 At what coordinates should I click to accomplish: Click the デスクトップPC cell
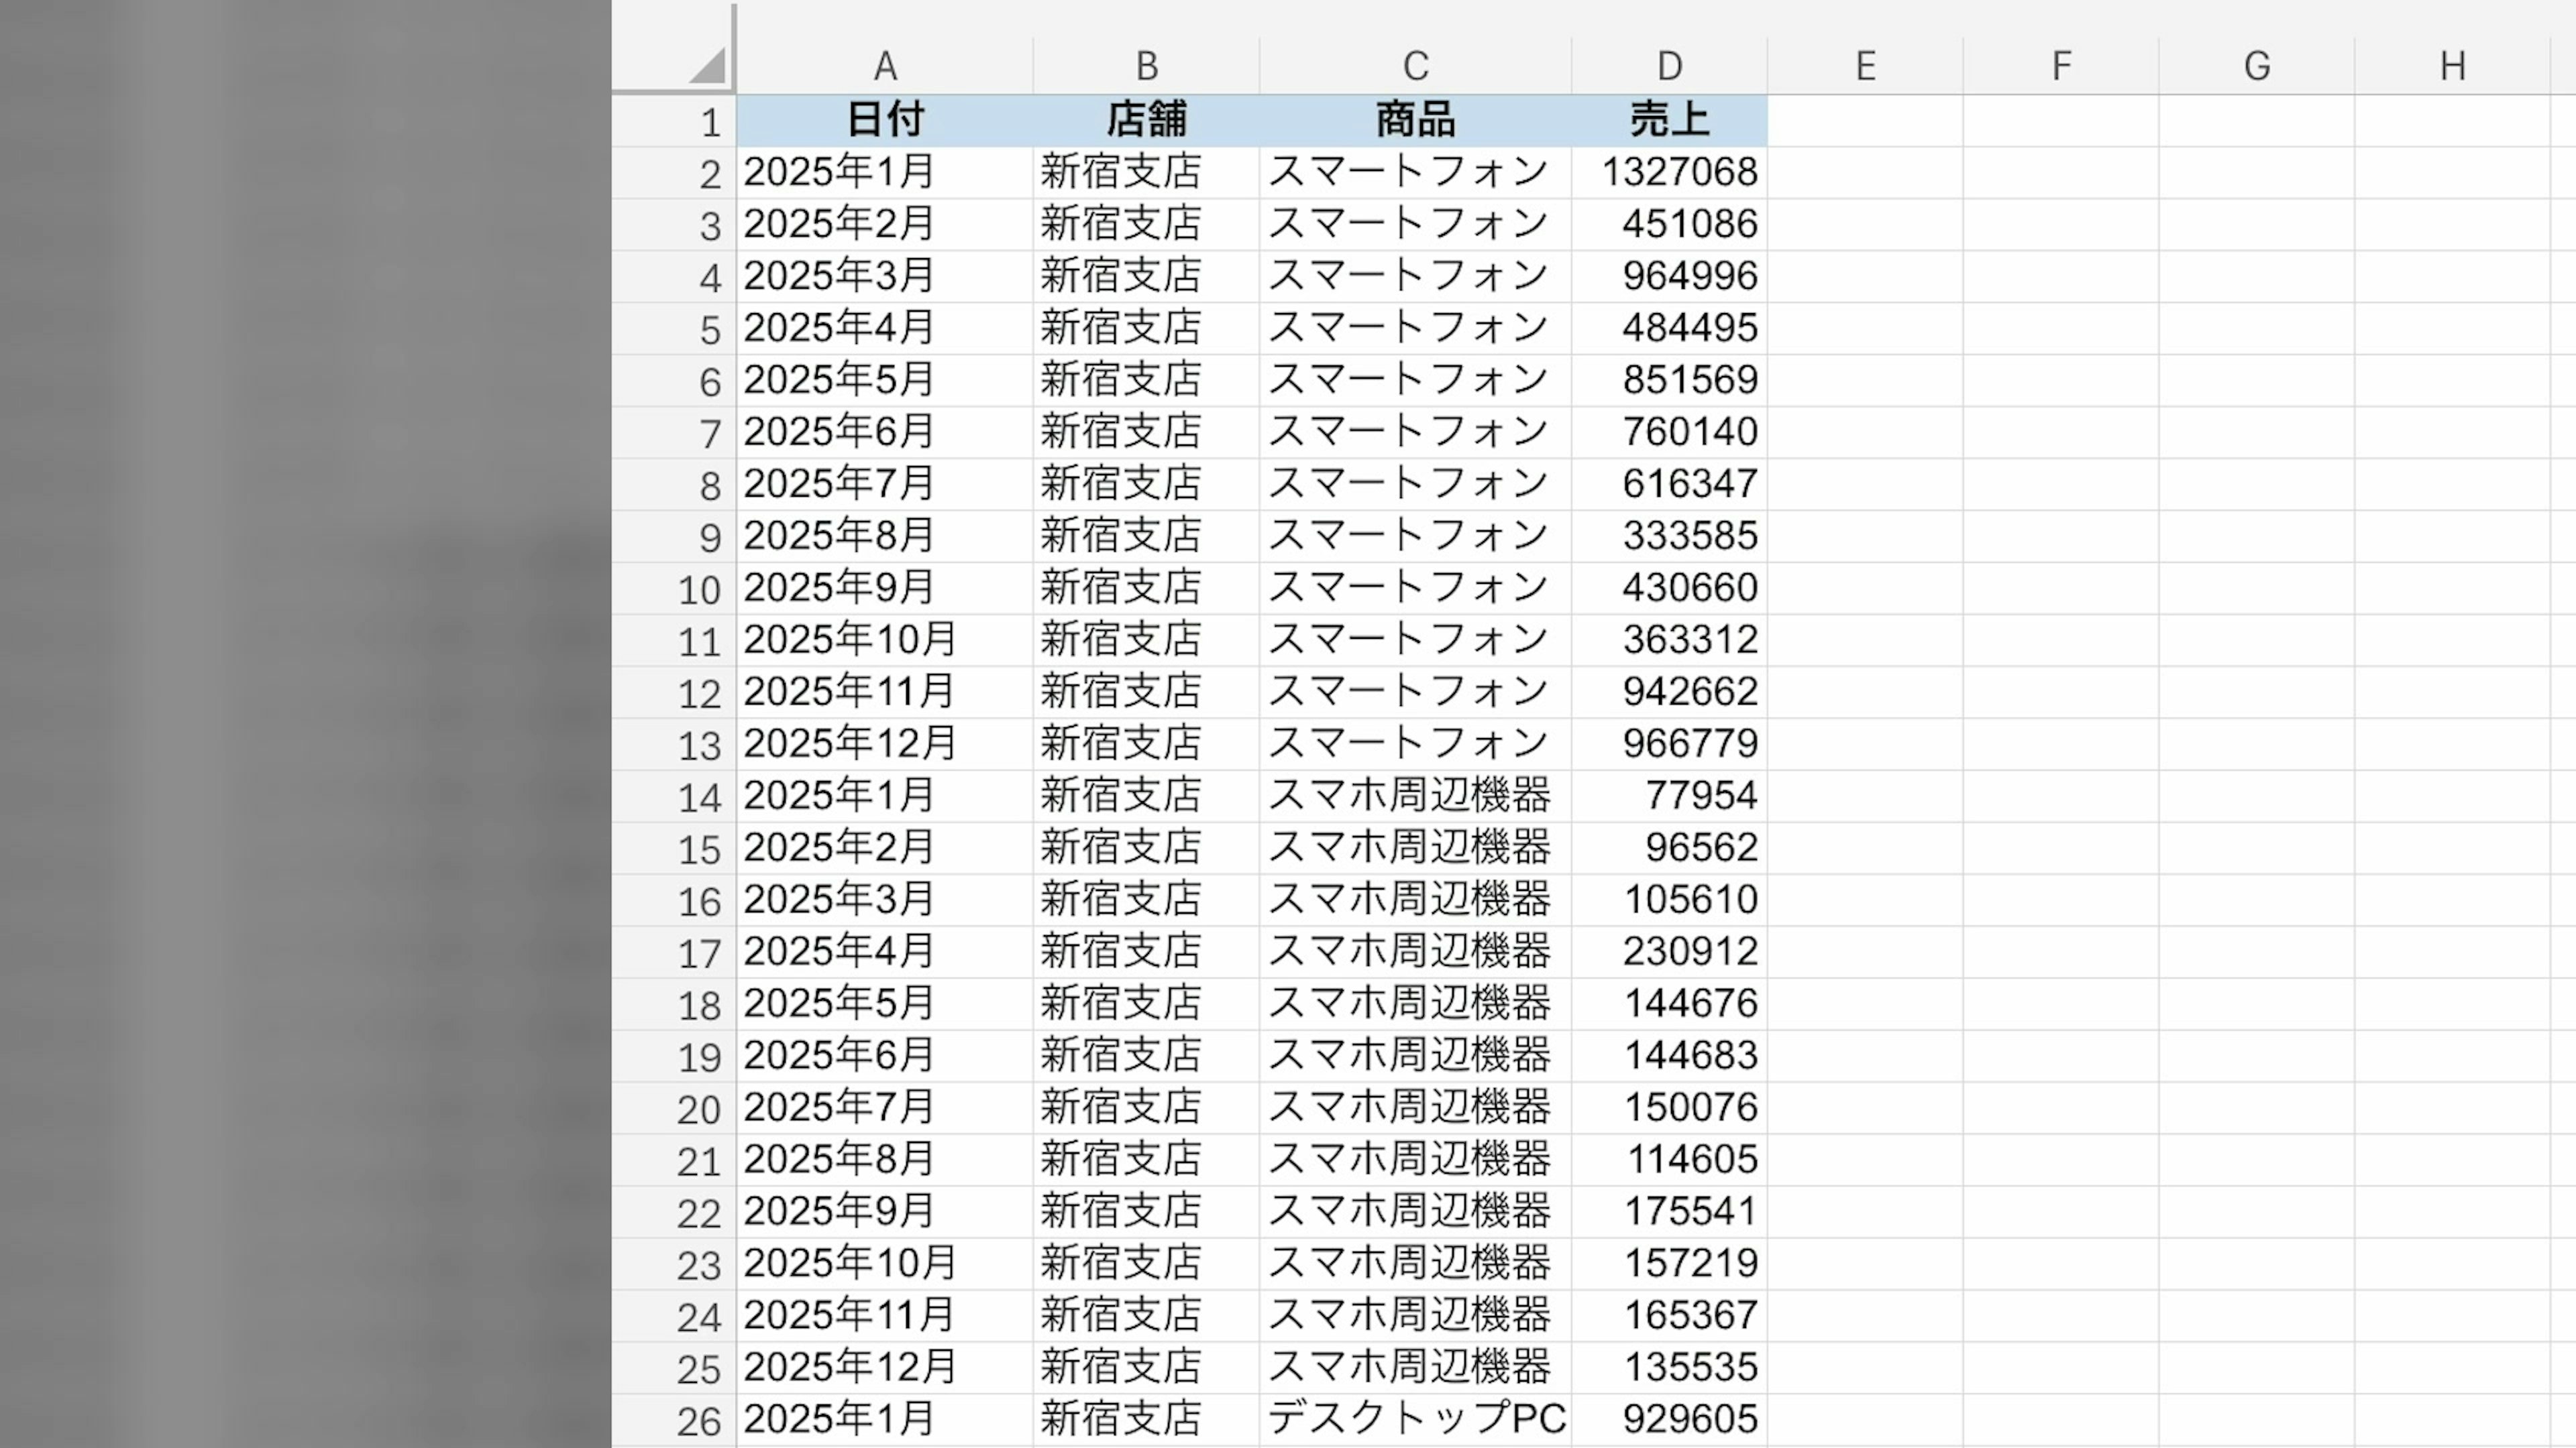pos(1414,1420)
